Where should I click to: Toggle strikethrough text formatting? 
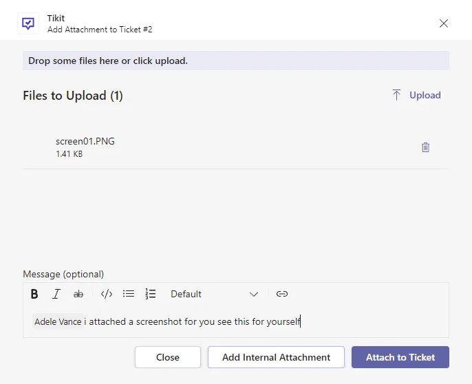78,294
